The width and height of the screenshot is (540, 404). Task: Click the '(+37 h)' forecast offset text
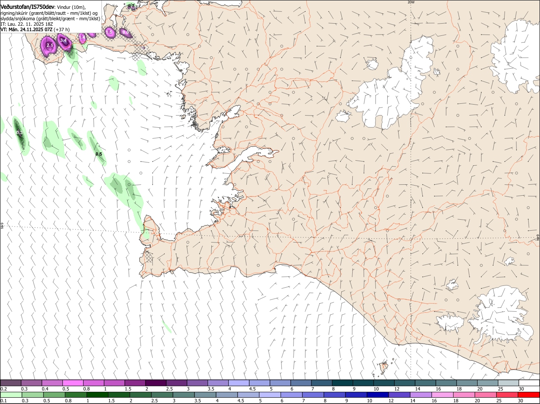tap(62, 30)
